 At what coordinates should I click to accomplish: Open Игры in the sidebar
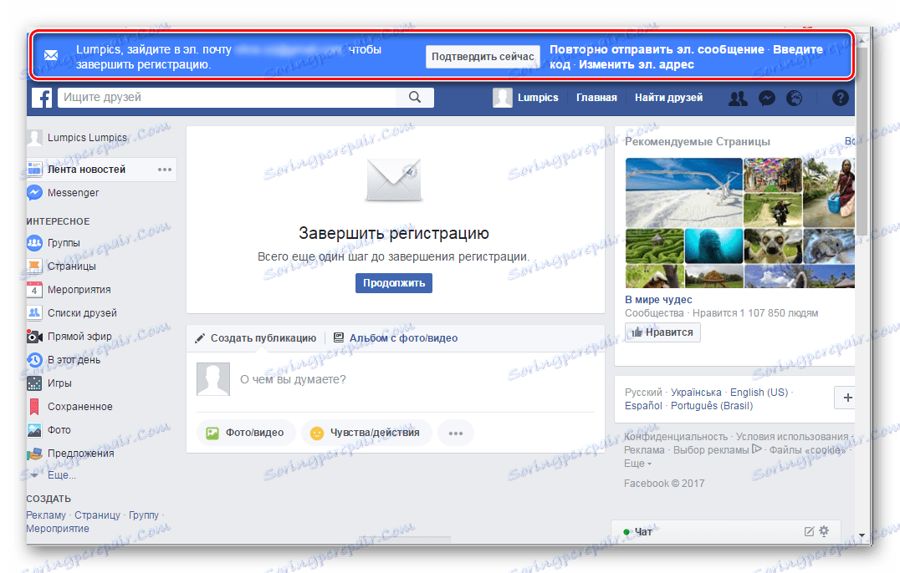(x=49, y=383)
